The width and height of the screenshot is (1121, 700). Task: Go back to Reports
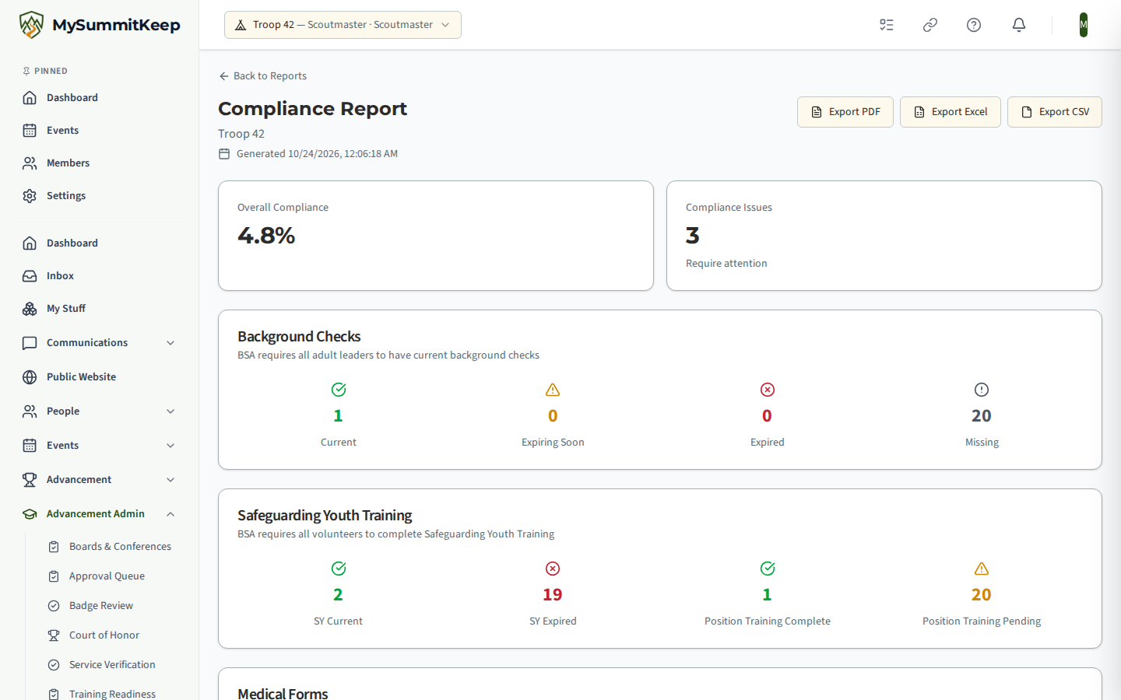click(262, 75)
